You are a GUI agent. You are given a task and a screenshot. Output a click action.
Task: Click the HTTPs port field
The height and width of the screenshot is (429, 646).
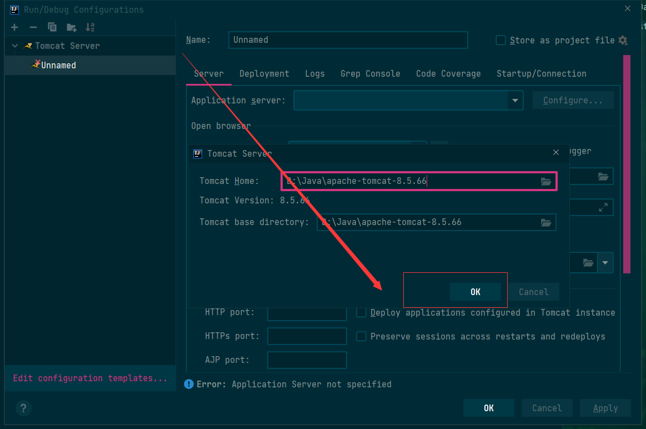[x=307, y=336]
